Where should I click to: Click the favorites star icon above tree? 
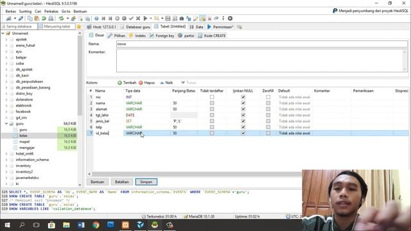[x=78, y=27]
